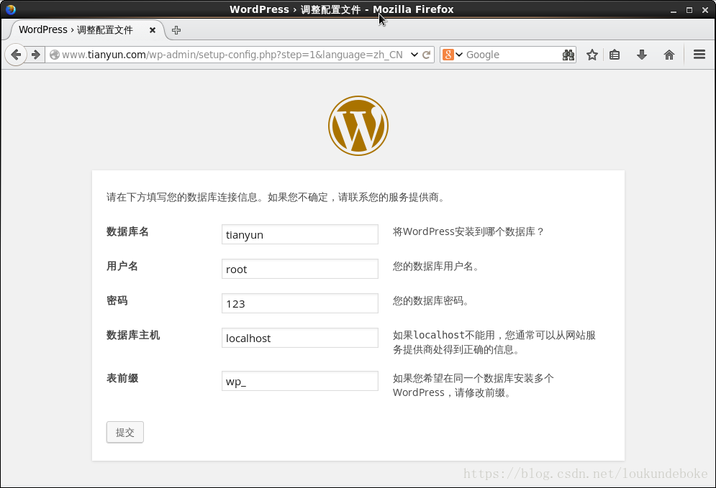Image resolution: width=716 pixels, height=488 pixels.
Task: Click the 表前缀 label
Action: click(x=122, y=378)
